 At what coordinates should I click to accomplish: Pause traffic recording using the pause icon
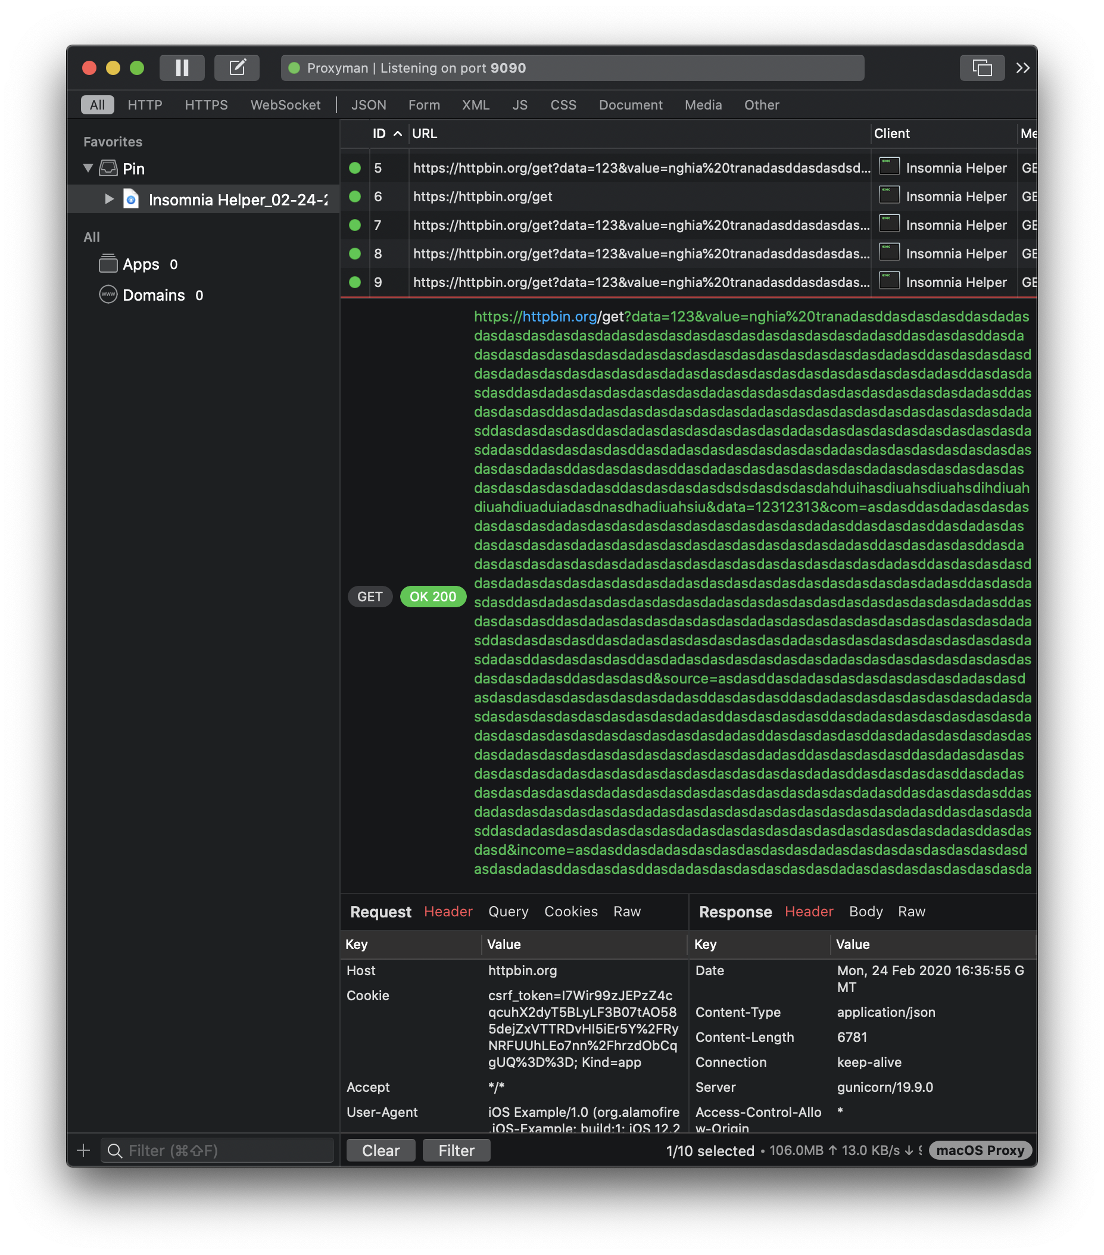click(182, 67)
